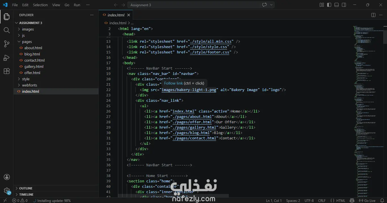Open offer.html in the explorer
Image resolution: width=387 pixels, height=203 pixels.
[32, 73]
